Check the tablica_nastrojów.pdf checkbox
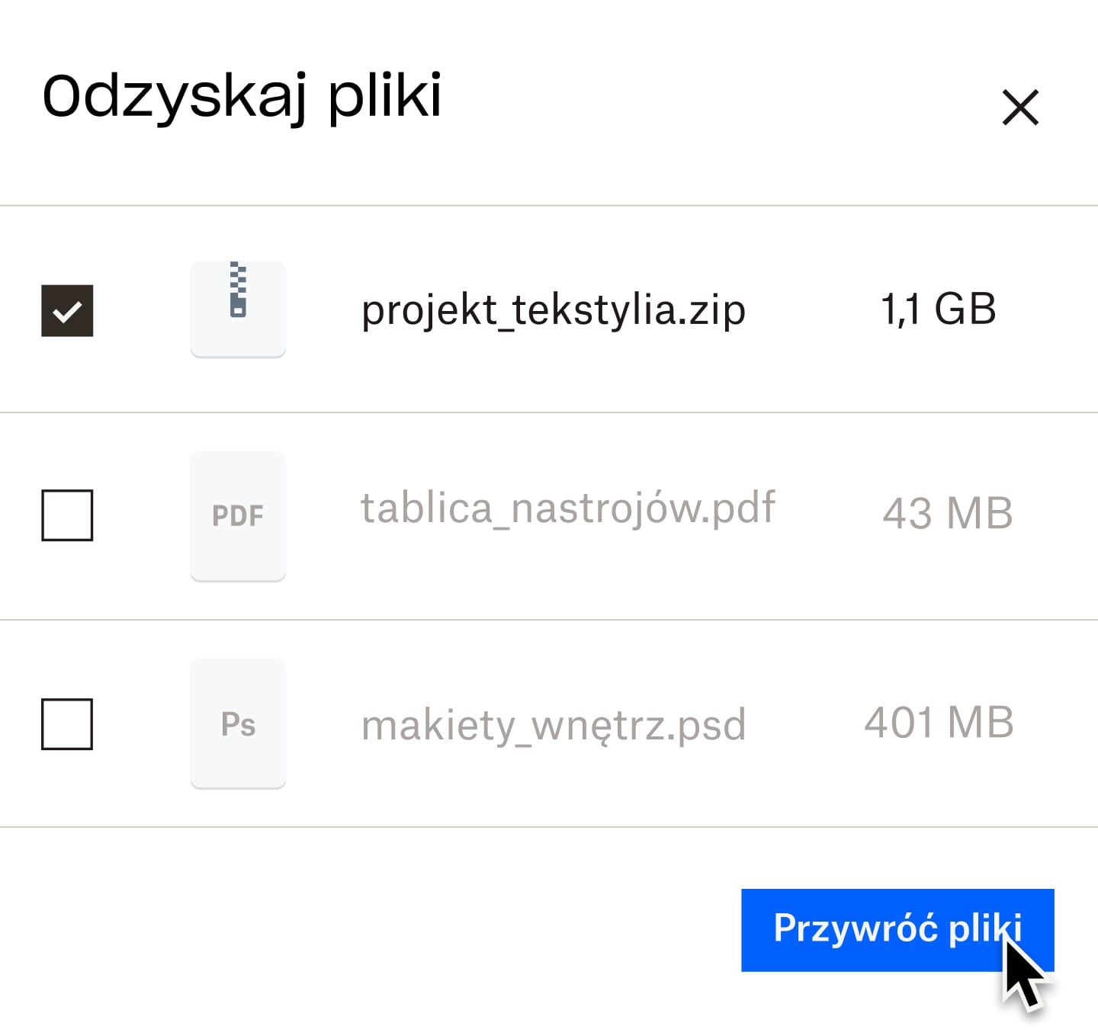This screenshot has width=1098, height=1036. [x=69, y=515]
